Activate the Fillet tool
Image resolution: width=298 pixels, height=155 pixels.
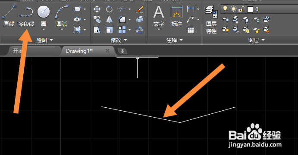pos(122,19)
